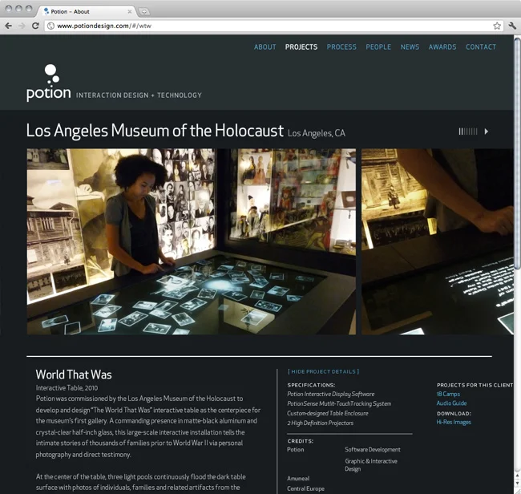
Task: Click the interactive table main photo
Action: pyautogui.click(x=191, y=241)
